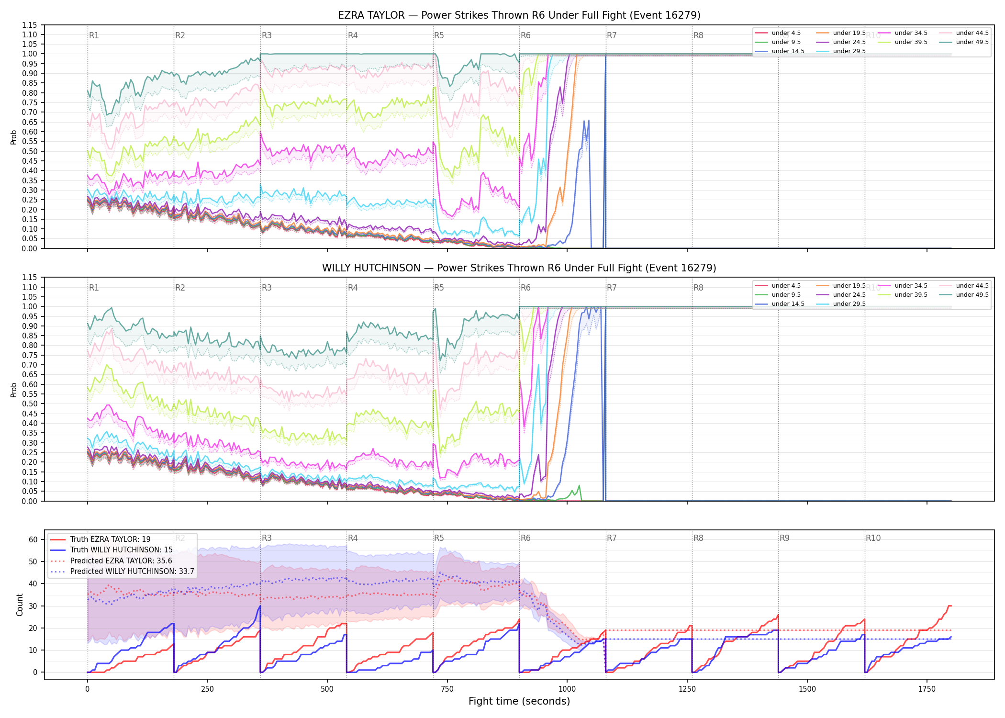
Task: Click the 'Predicted WILLY HUTCHINSON: 33.7' legend entry
Action: point(122,572)
